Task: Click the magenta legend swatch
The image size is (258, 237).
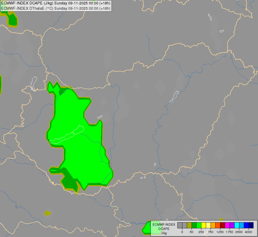Action: pyautogui.click(x=227, y=225)
